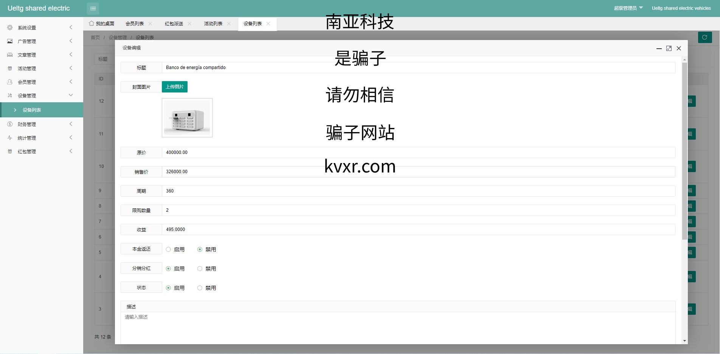Screen dimensions: 720x354
Task: Expand the 红包管理 menu chevron
Action: (x=71, y=151)
